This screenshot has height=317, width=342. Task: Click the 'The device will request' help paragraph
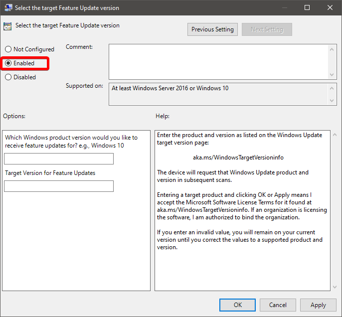233,176
